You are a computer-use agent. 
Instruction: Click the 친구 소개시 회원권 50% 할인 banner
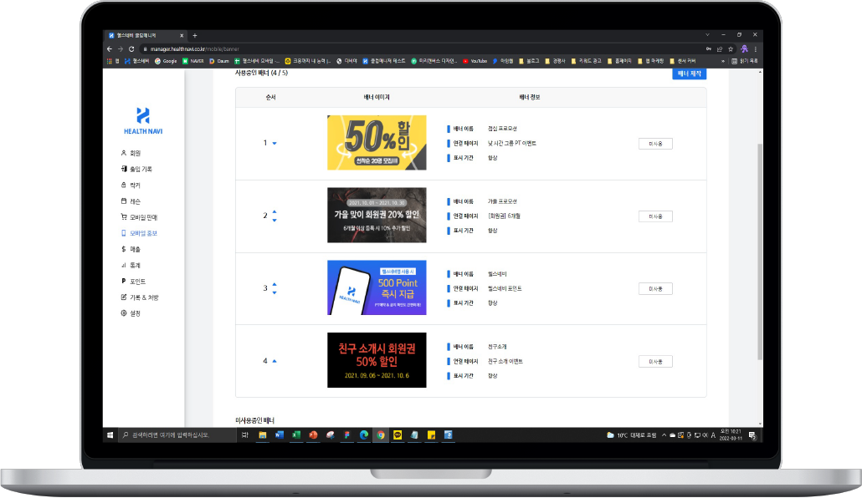click(x=377, y=360)
